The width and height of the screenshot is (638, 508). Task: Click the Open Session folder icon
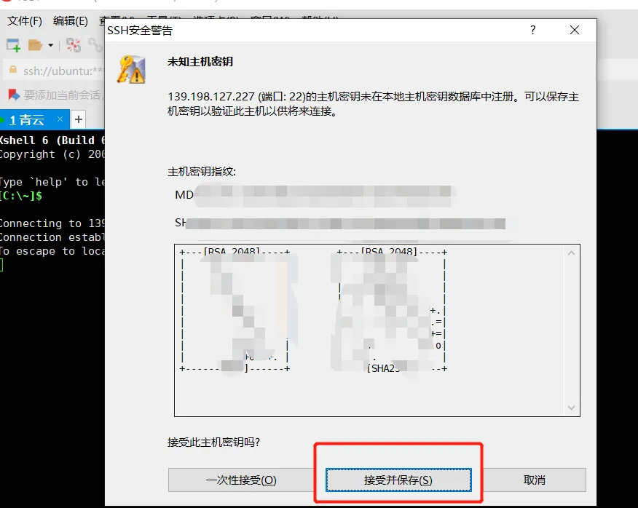(34, 45)
